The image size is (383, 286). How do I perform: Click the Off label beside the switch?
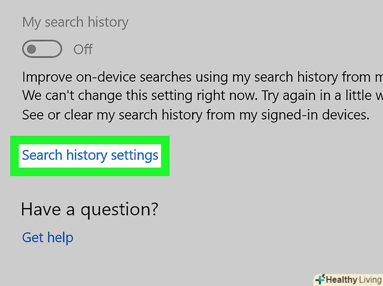click(83, 50)
